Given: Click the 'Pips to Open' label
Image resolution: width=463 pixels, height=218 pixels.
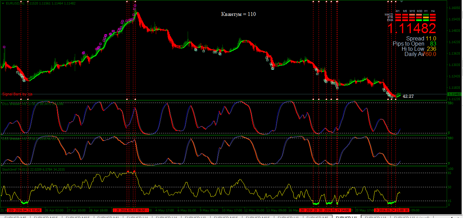Looking at the screenshot, I should [x=408, y=44].
